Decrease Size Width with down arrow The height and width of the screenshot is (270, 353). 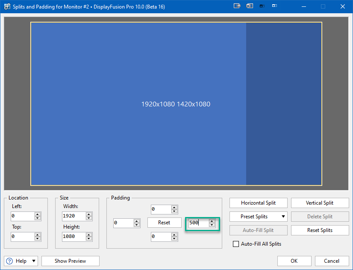[89, 218]
